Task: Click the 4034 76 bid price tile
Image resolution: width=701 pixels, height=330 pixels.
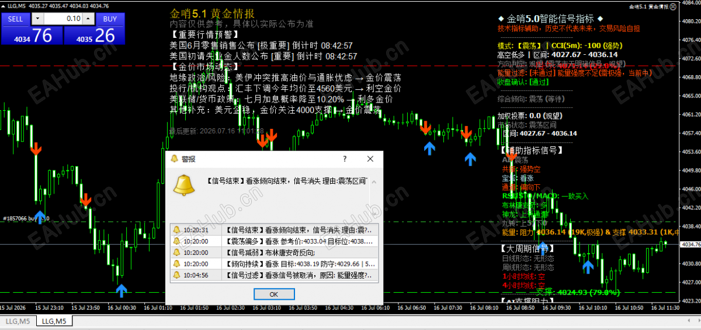Action: point(32,35)
